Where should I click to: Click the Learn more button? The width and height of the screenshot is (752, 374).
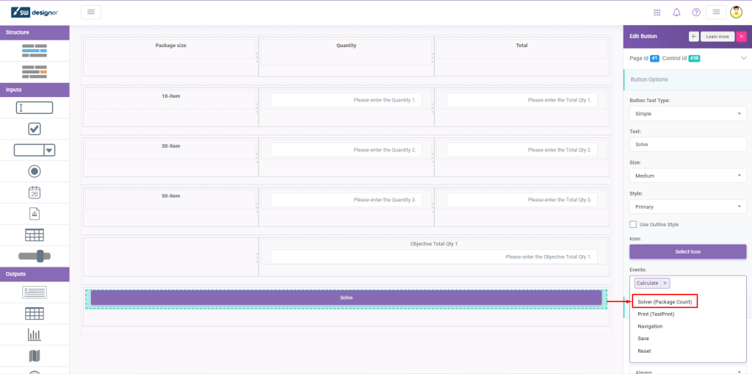pos(717,36)
